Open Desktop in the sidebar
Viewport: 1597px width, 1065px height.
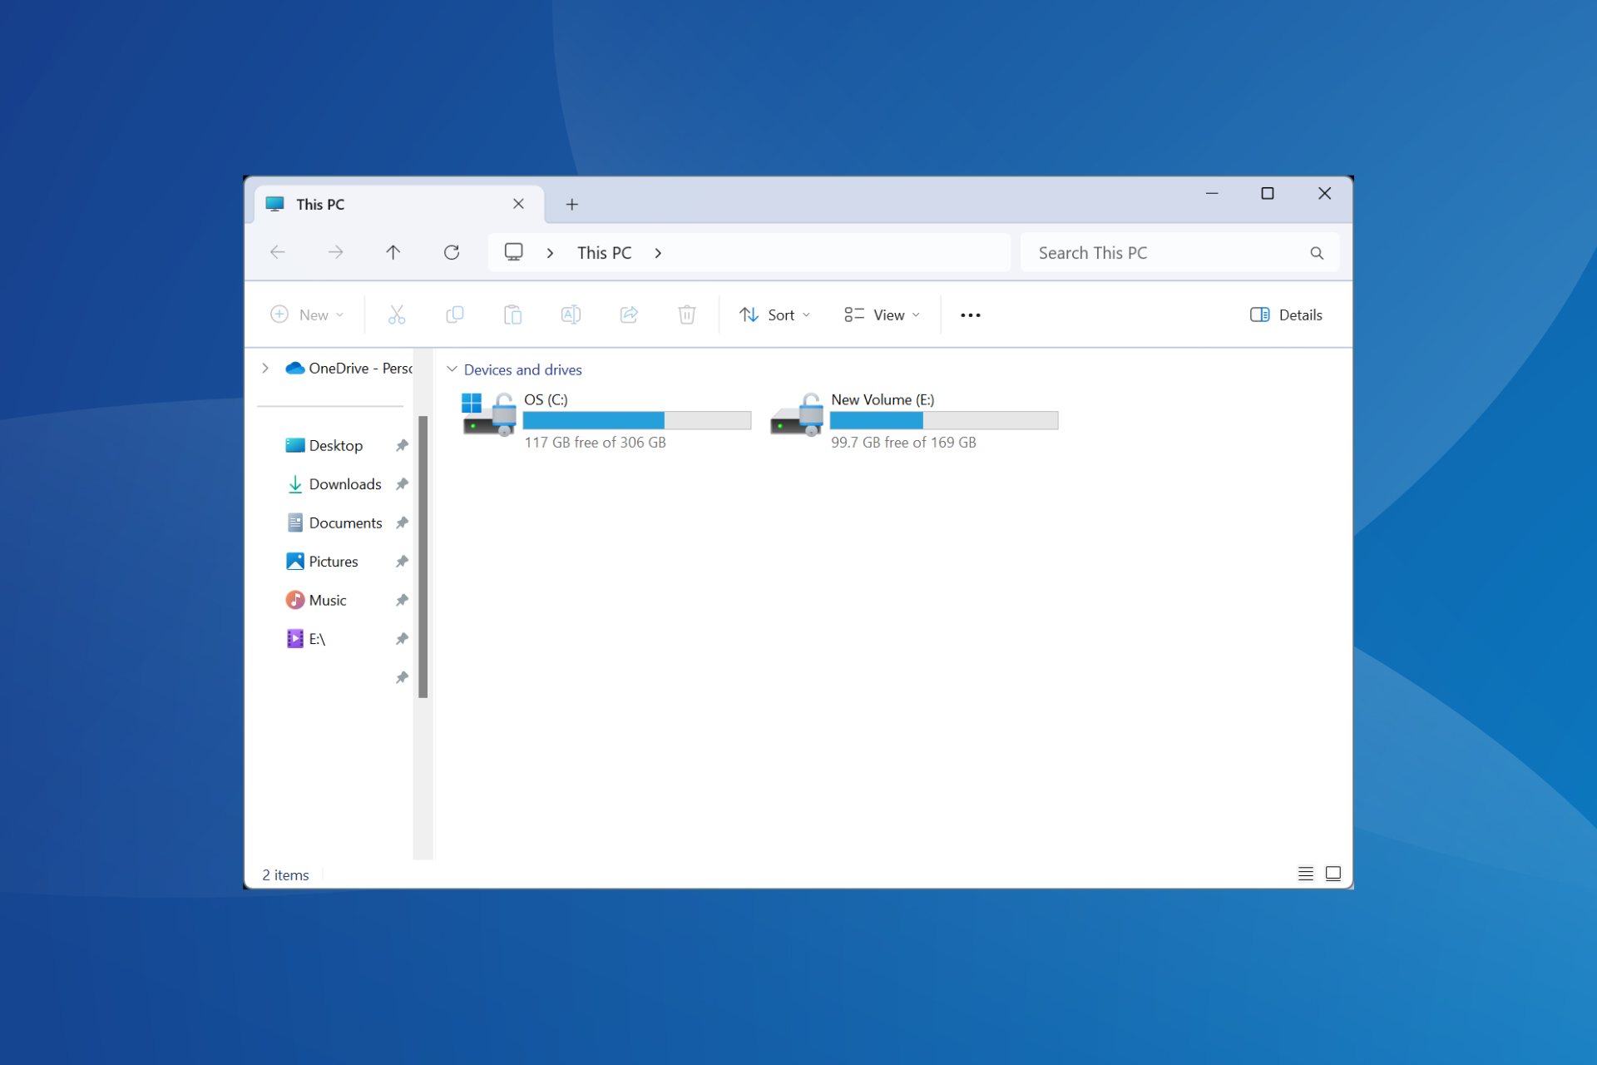click(x=335, y=445)
